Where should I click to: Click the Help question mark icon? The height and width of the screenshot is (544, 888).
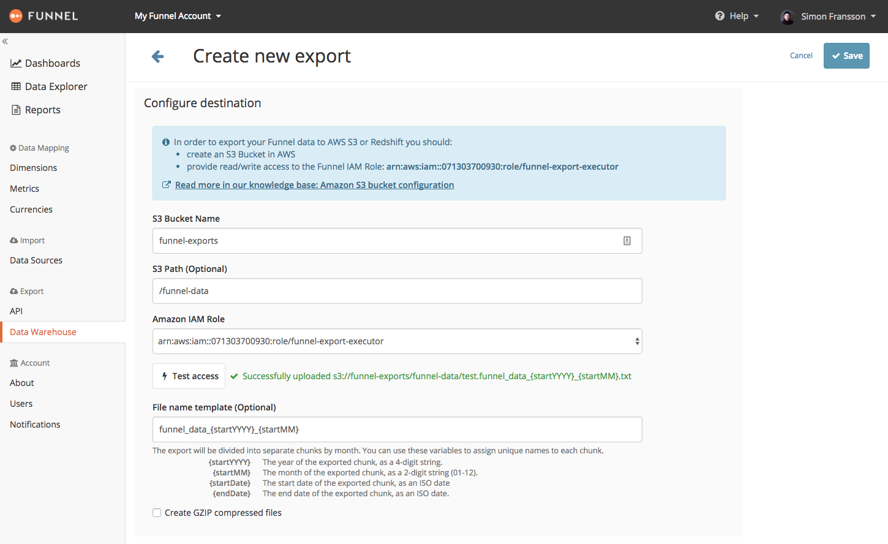[x=720, y=16]
